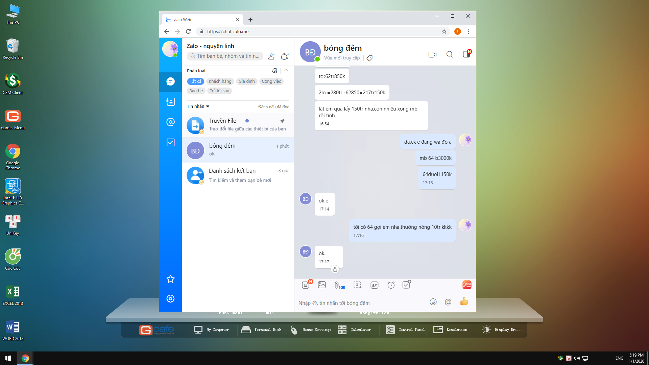Attach a file using the paperclip icon

tap(337, 285)
